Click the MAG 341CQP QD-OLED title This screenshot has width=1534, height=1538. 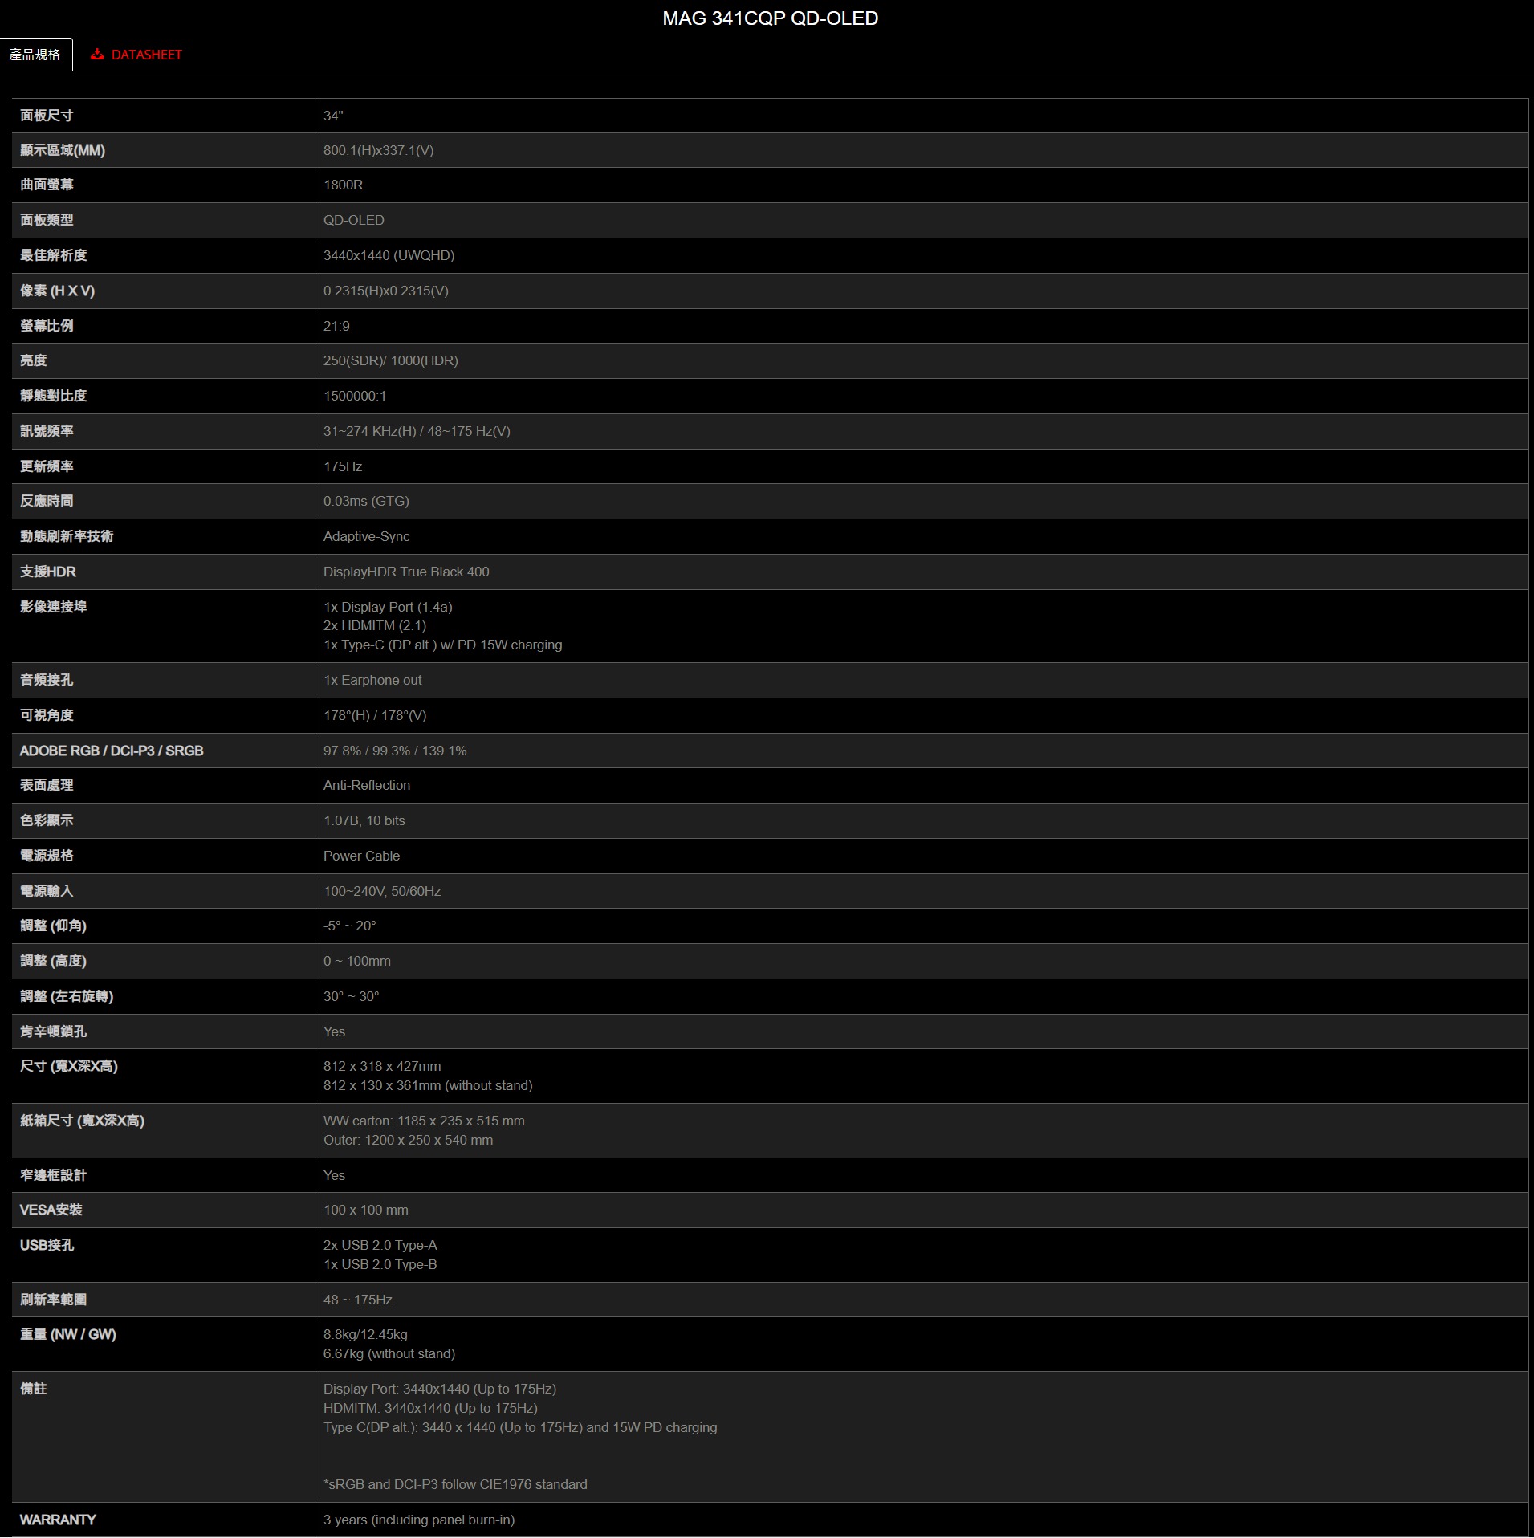pos(770,18)
